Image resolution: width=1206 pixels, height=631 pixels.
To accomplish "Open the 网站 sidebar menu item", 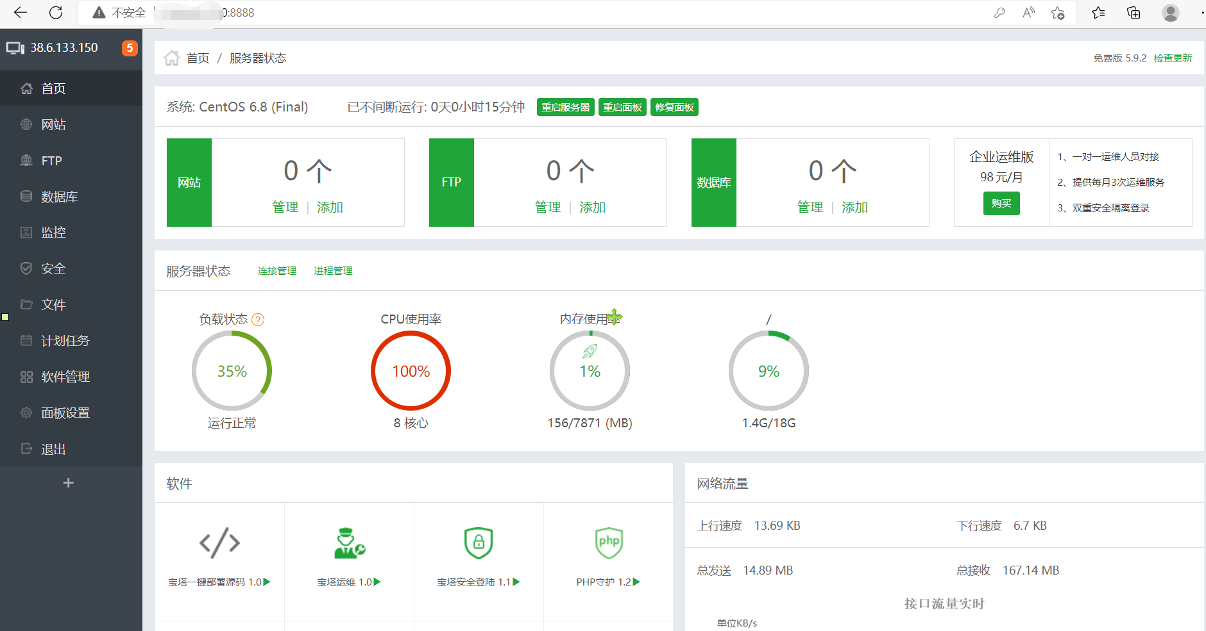I will [71, 124].
